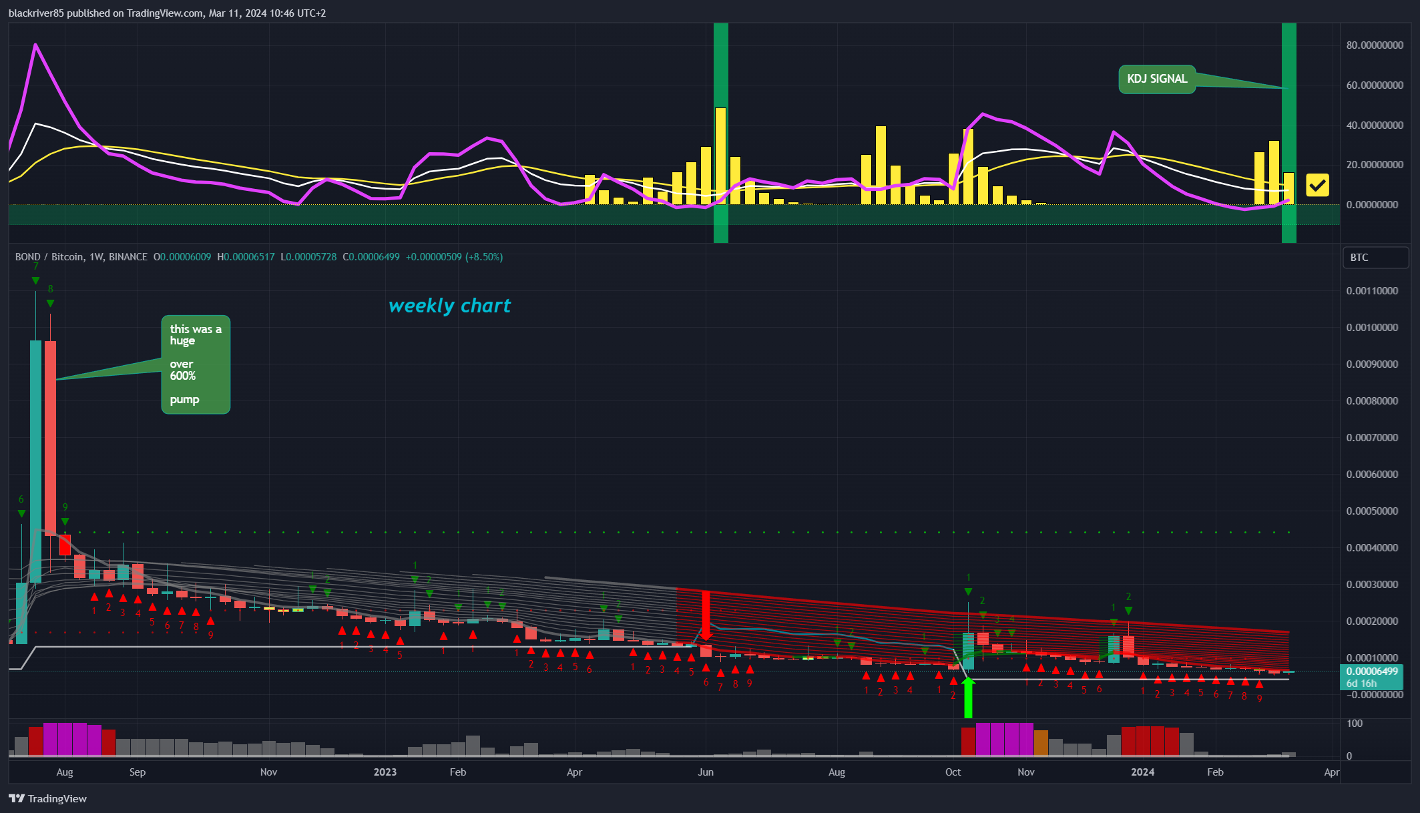Click the big green up arrow near Oct

pos(968,698)
